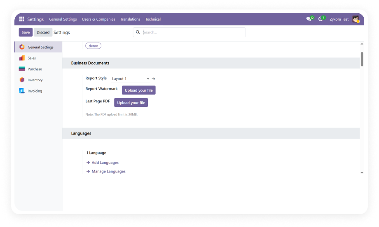Select the Sales settings section label
The width and height of the screenshot is (379, 227).
32,58
